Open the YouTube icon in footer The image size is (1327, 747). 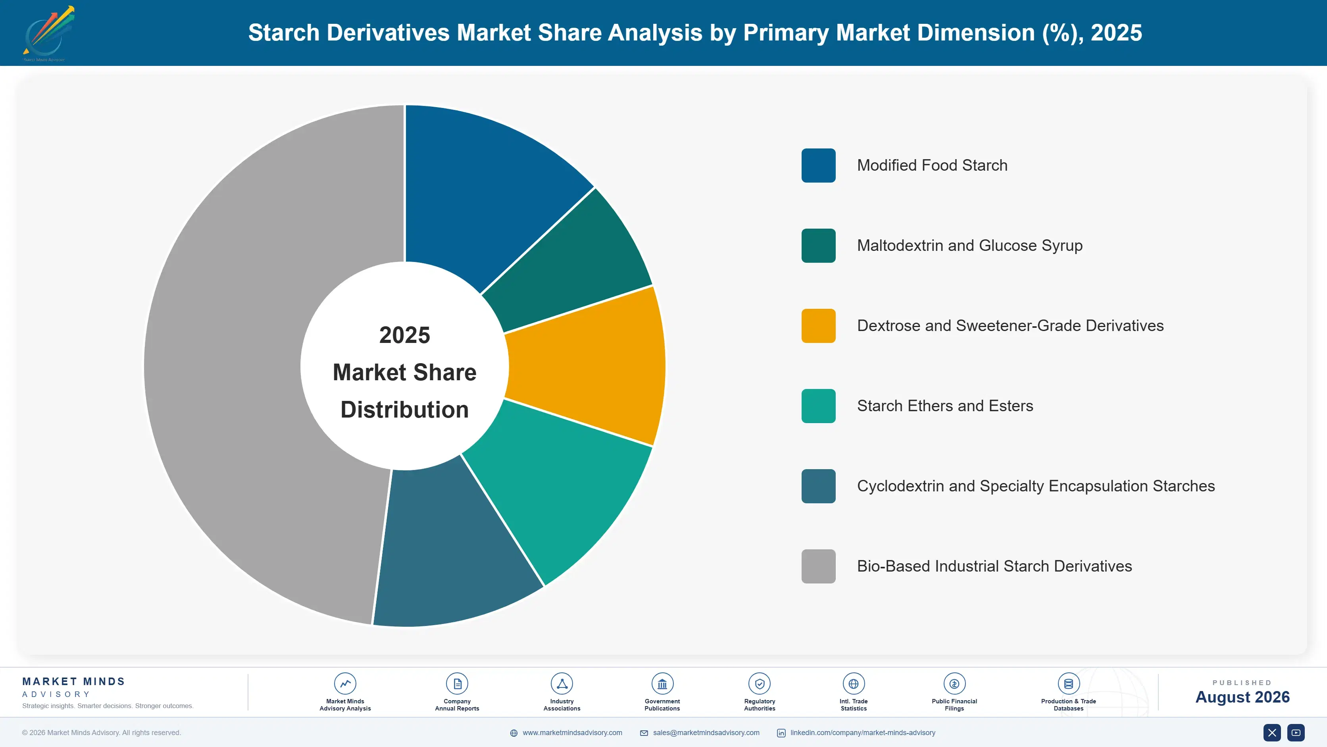pos(1296,733)
